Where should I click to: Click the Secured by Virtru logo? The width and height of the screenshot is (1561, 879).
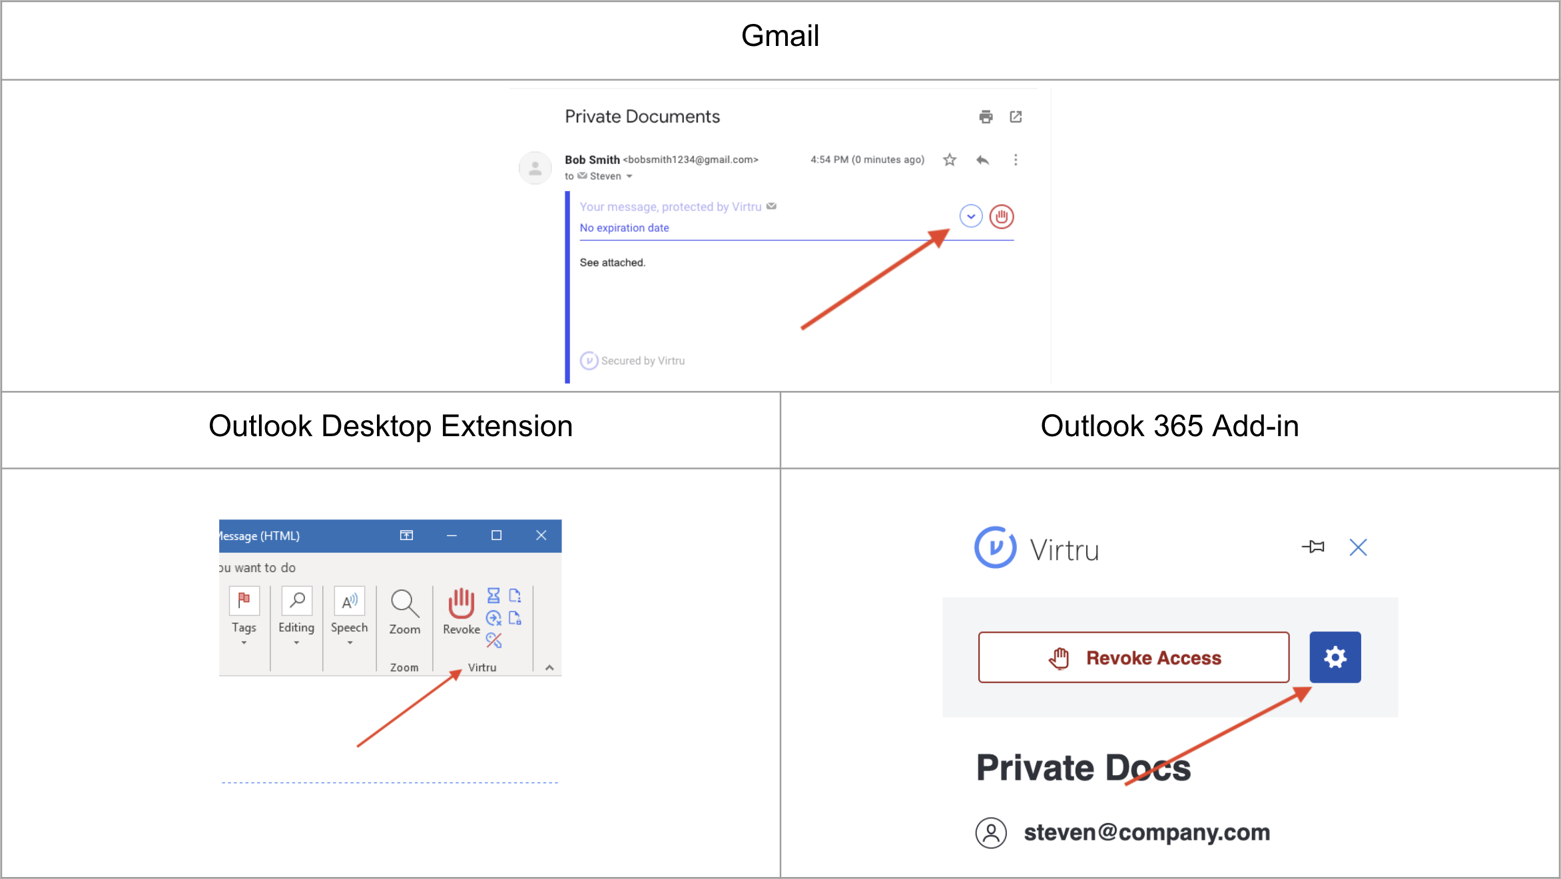click(589, 361)
